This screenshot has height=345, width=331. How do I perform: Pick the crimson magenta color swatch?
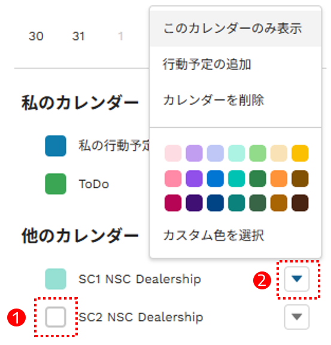pyautogui.click(x=173, y=203)
